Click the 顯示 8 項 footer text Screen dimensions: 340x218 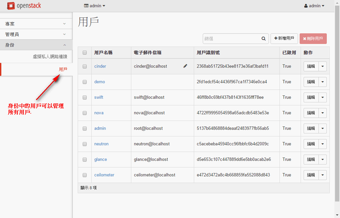click(x=88, y=188)
